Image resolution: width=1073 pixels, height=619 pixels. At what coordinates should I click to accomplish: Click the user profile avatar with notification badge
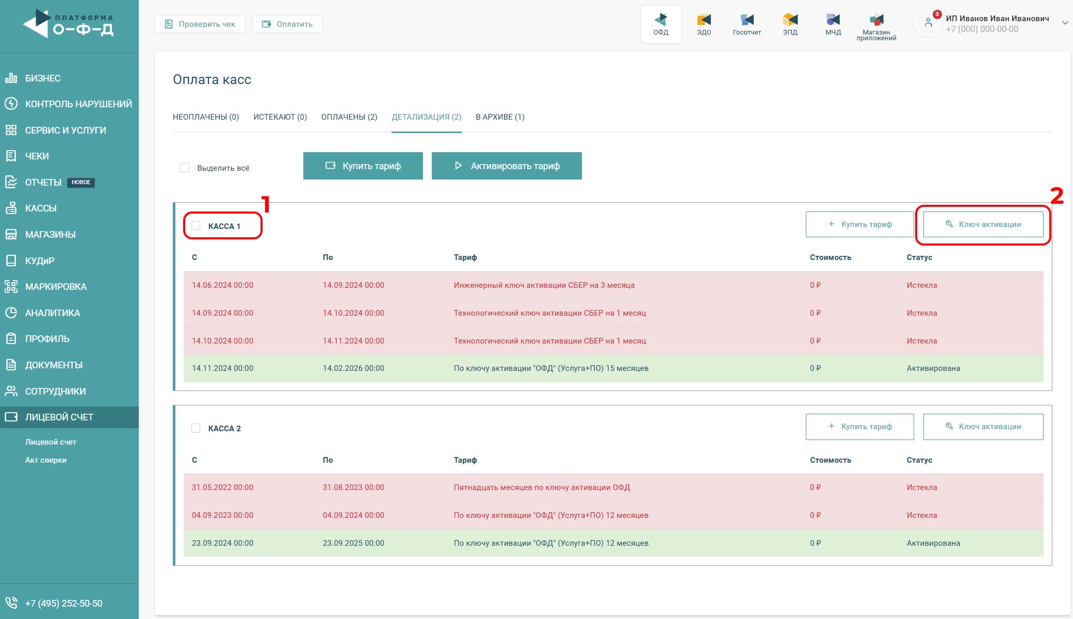point(928,23)
